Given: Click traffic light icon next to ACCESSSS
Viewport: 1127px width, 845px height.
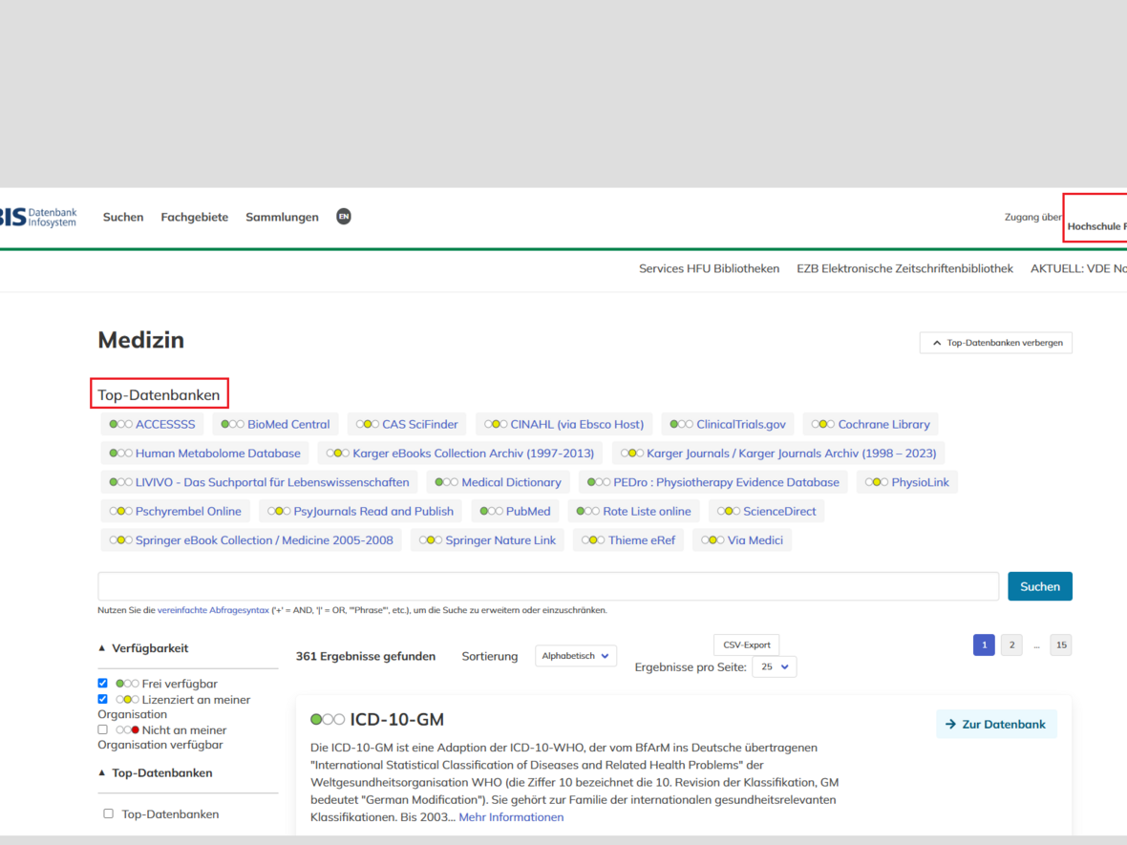Looking at the screenshot, I should click(x=120, y=425).
